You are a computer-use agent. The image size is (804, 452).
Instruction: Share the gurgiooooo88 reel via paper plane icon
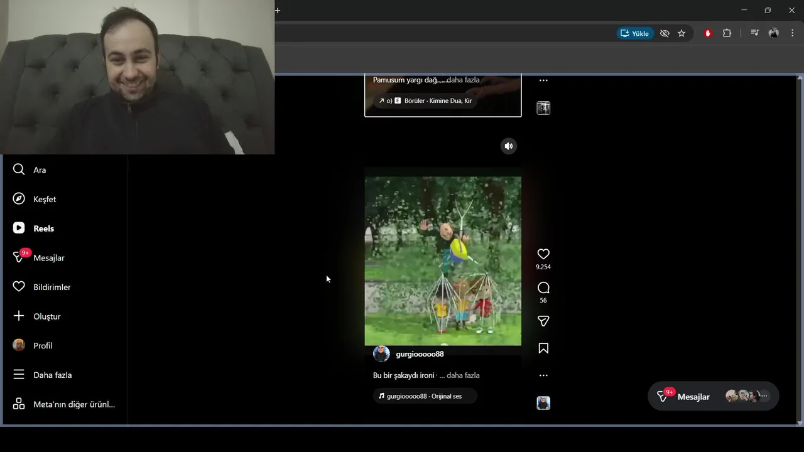coord(543,321)
